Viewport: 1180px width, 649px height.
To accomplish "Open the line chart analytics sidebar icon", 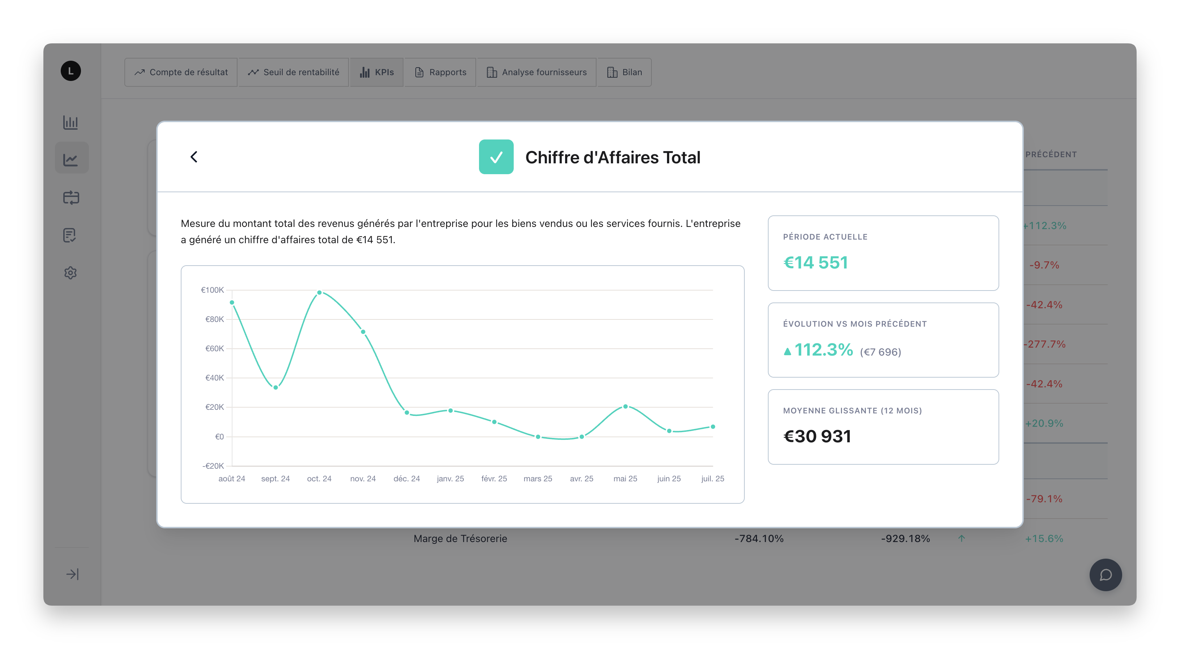I will pos(71,158).
